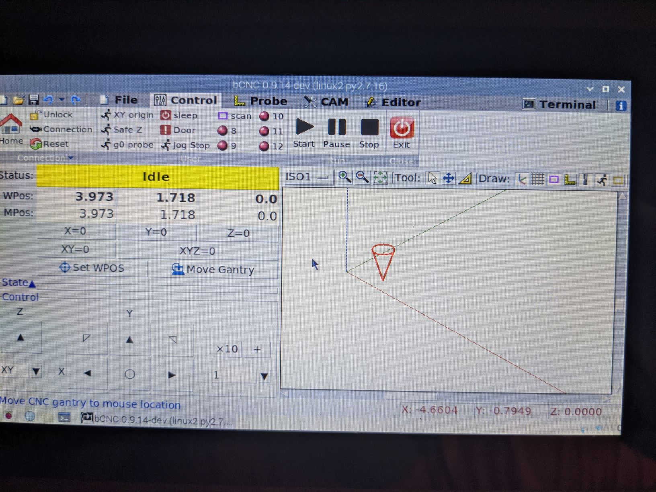Fit drawing to the canvas view

point(380,178)
